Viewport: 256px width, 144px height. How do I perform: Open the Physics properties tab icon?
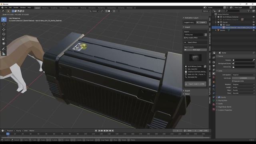click(214, 93)
